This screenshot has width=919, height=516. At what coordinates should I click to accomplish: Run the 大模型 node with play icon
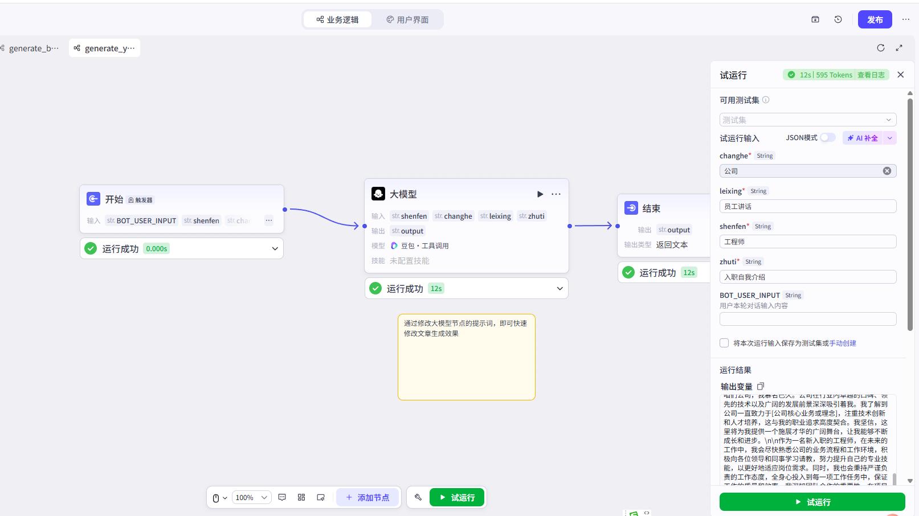540,194
